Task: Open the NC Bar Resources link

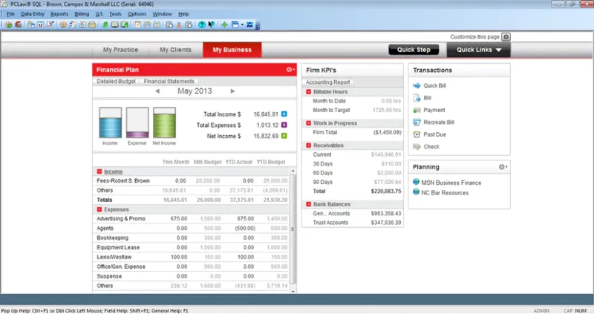Action: 445,193
